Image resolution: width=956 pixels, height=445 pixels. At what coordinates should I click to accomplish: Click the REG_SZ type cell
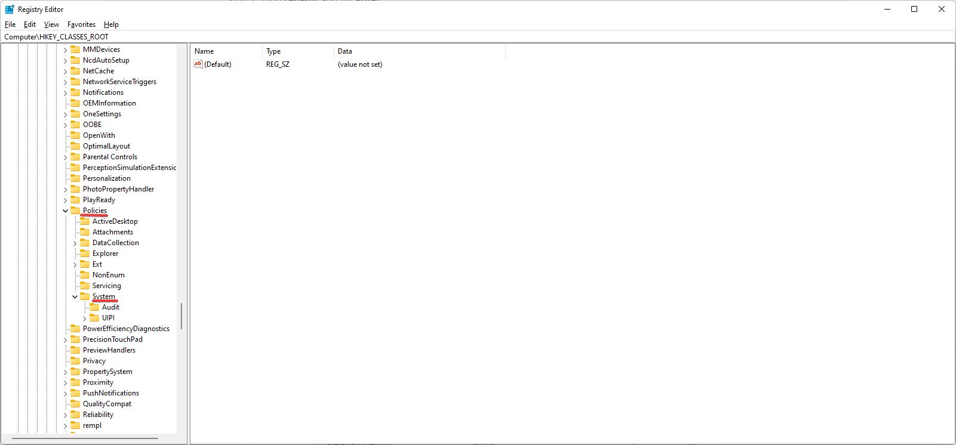[277, 64]
